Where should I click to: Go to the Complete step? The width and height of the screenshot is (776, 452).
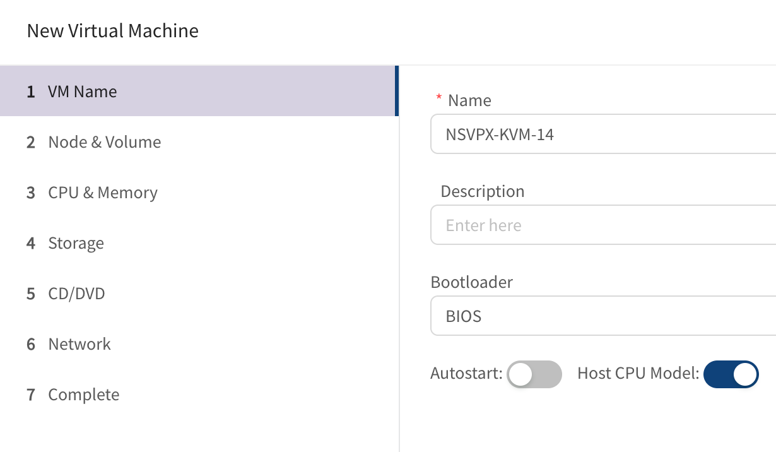[199, 395]
